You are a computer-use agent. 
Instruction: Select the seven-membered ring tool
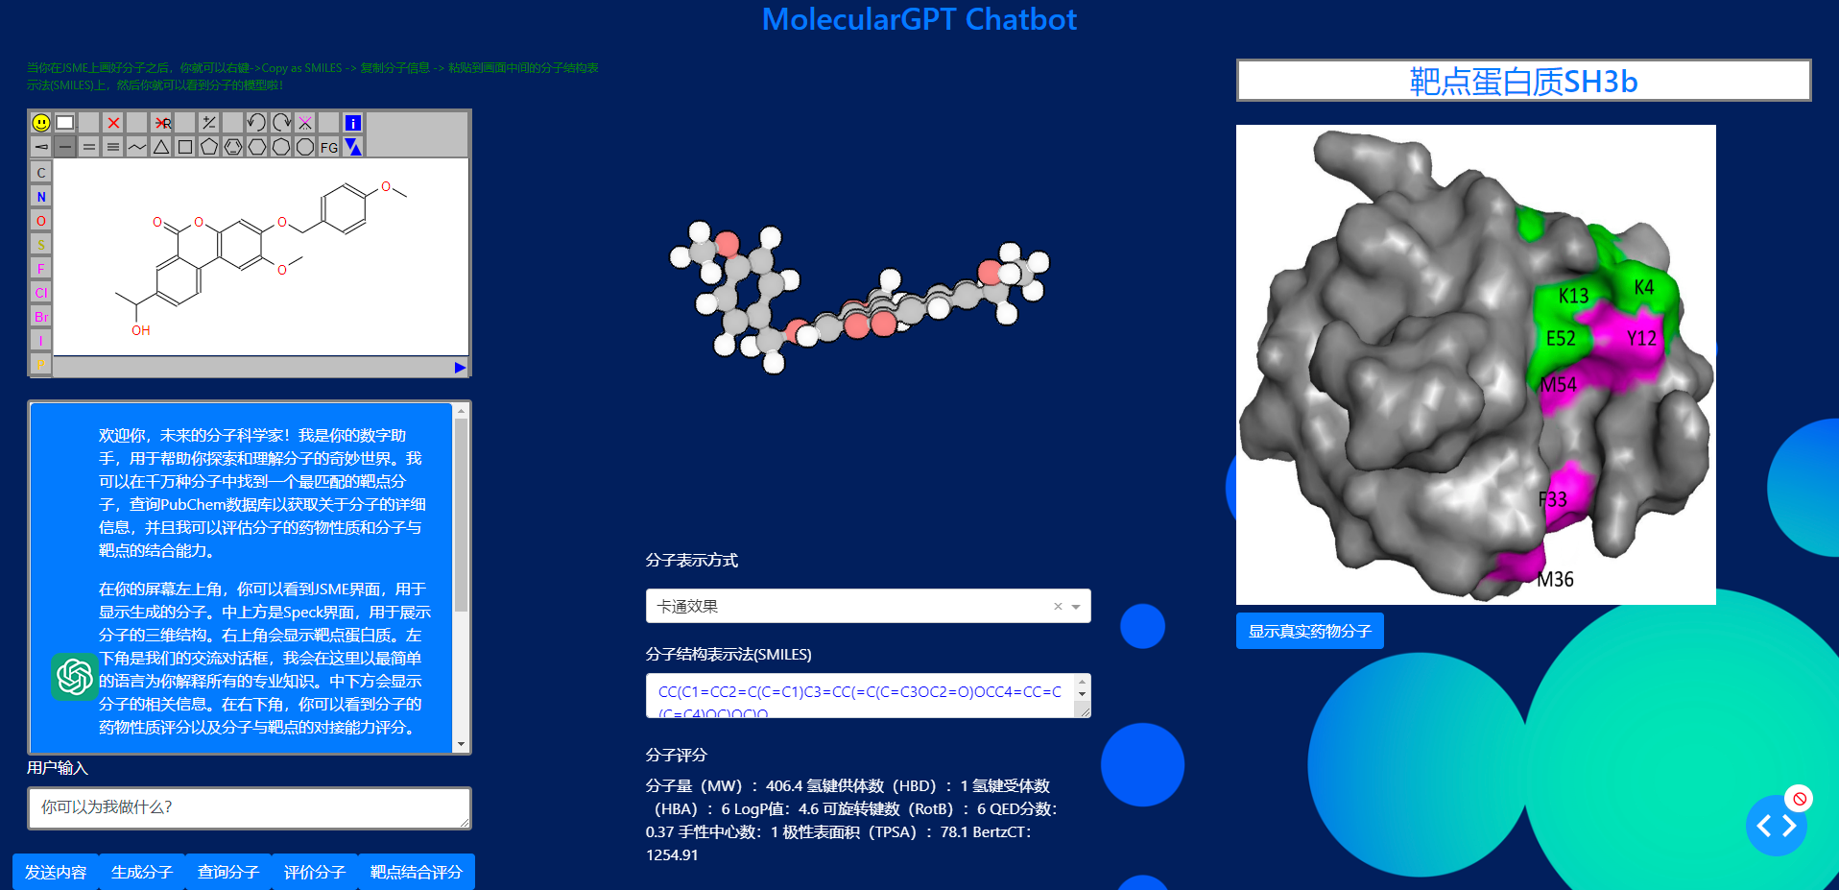[281, 147]
